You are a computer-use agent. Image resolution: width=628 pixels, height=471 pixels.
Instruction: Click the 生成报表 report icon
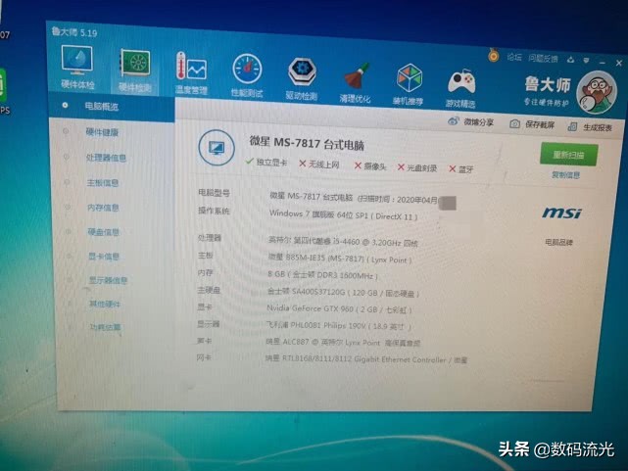pos(573,127)
